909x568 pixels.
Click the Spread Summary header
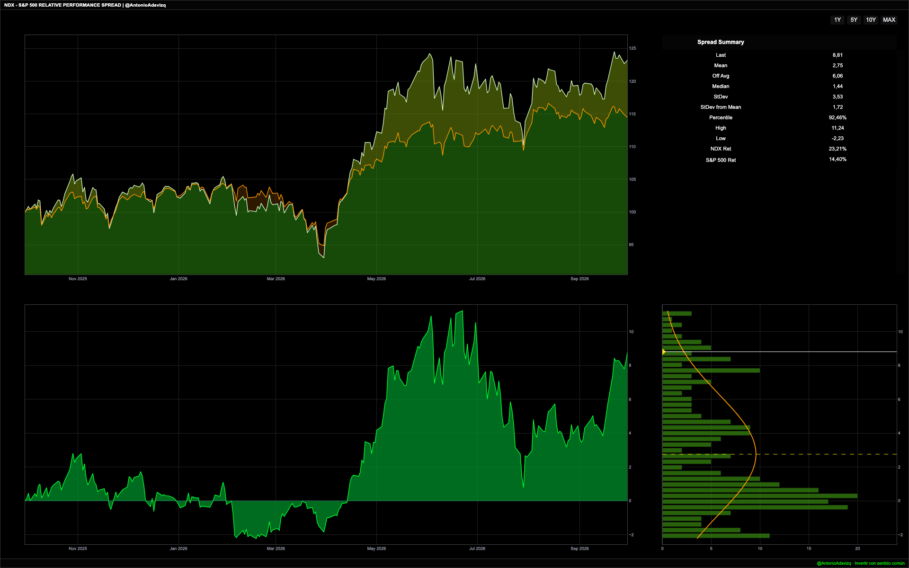click(721, 42)
